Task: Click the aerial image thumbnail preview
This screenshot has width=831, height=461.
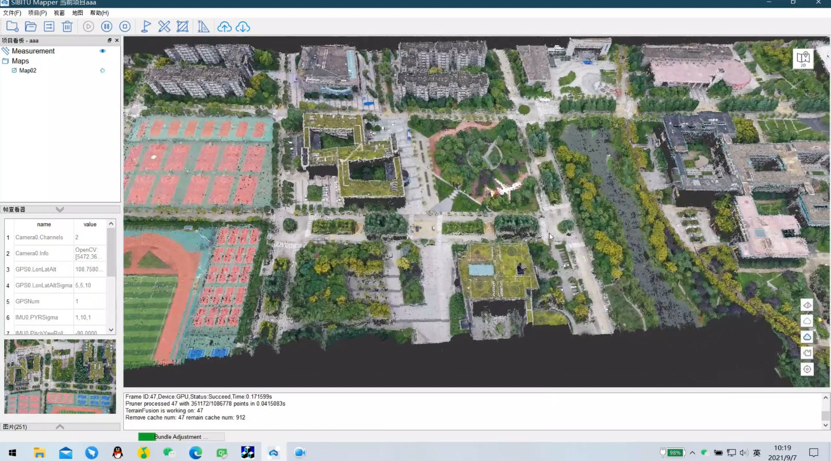Action: pos(60,377)
